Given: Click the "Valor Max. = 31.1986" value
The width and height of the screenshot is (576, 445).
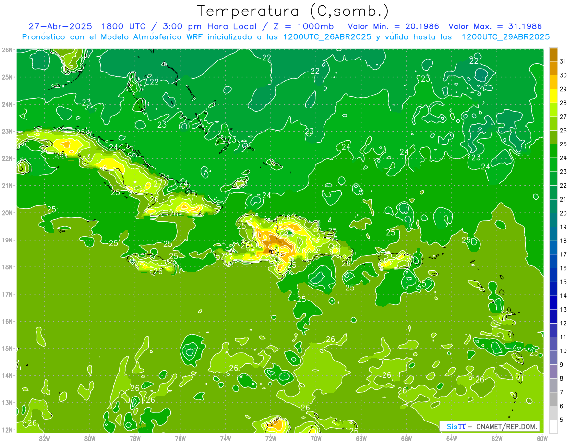Looking at the screenshot, I should coord(495,26).
